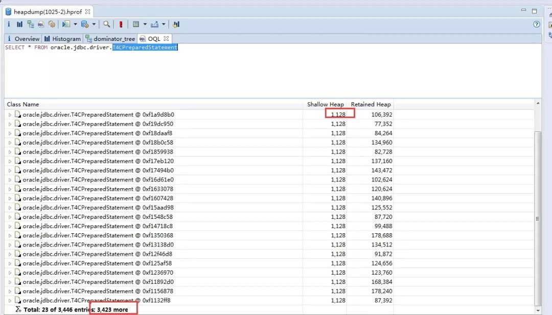Viewport: 552px width, 315px height.
Task: Expand T4CPreparedStatement @ 0xf1859938 row
Action: click(10, 152)
